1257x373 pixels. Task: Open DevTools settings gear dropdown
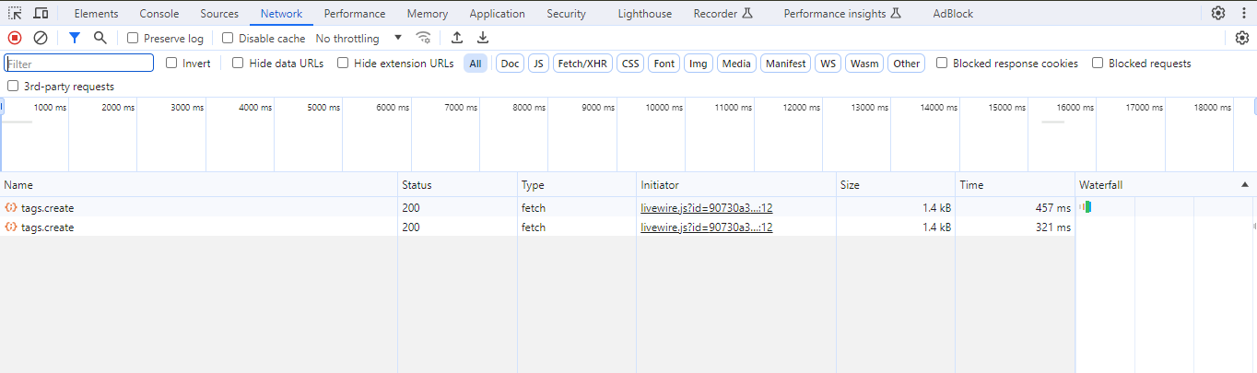pyautogui.click(x=1218, y=13)
